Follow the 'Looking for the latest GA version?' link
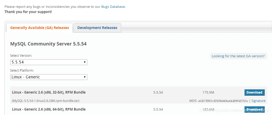Image resolution: width=272 pixels, height=115 pixels. pyautogui.click(x=238, y=56)
